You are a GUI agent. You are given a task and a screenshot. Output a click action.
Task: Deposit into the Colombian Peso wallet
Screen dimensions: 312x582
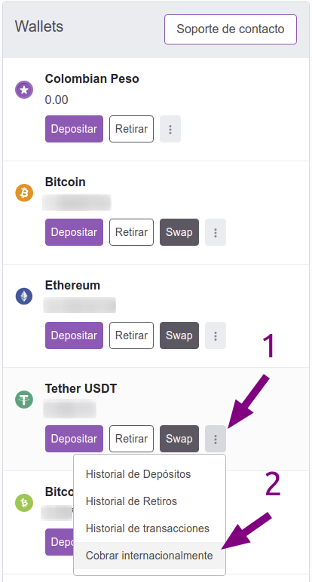click(74, 129)
